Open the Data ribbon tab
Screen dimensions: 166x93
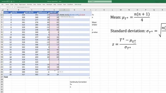pyautogui.click(x=34, y=4)
